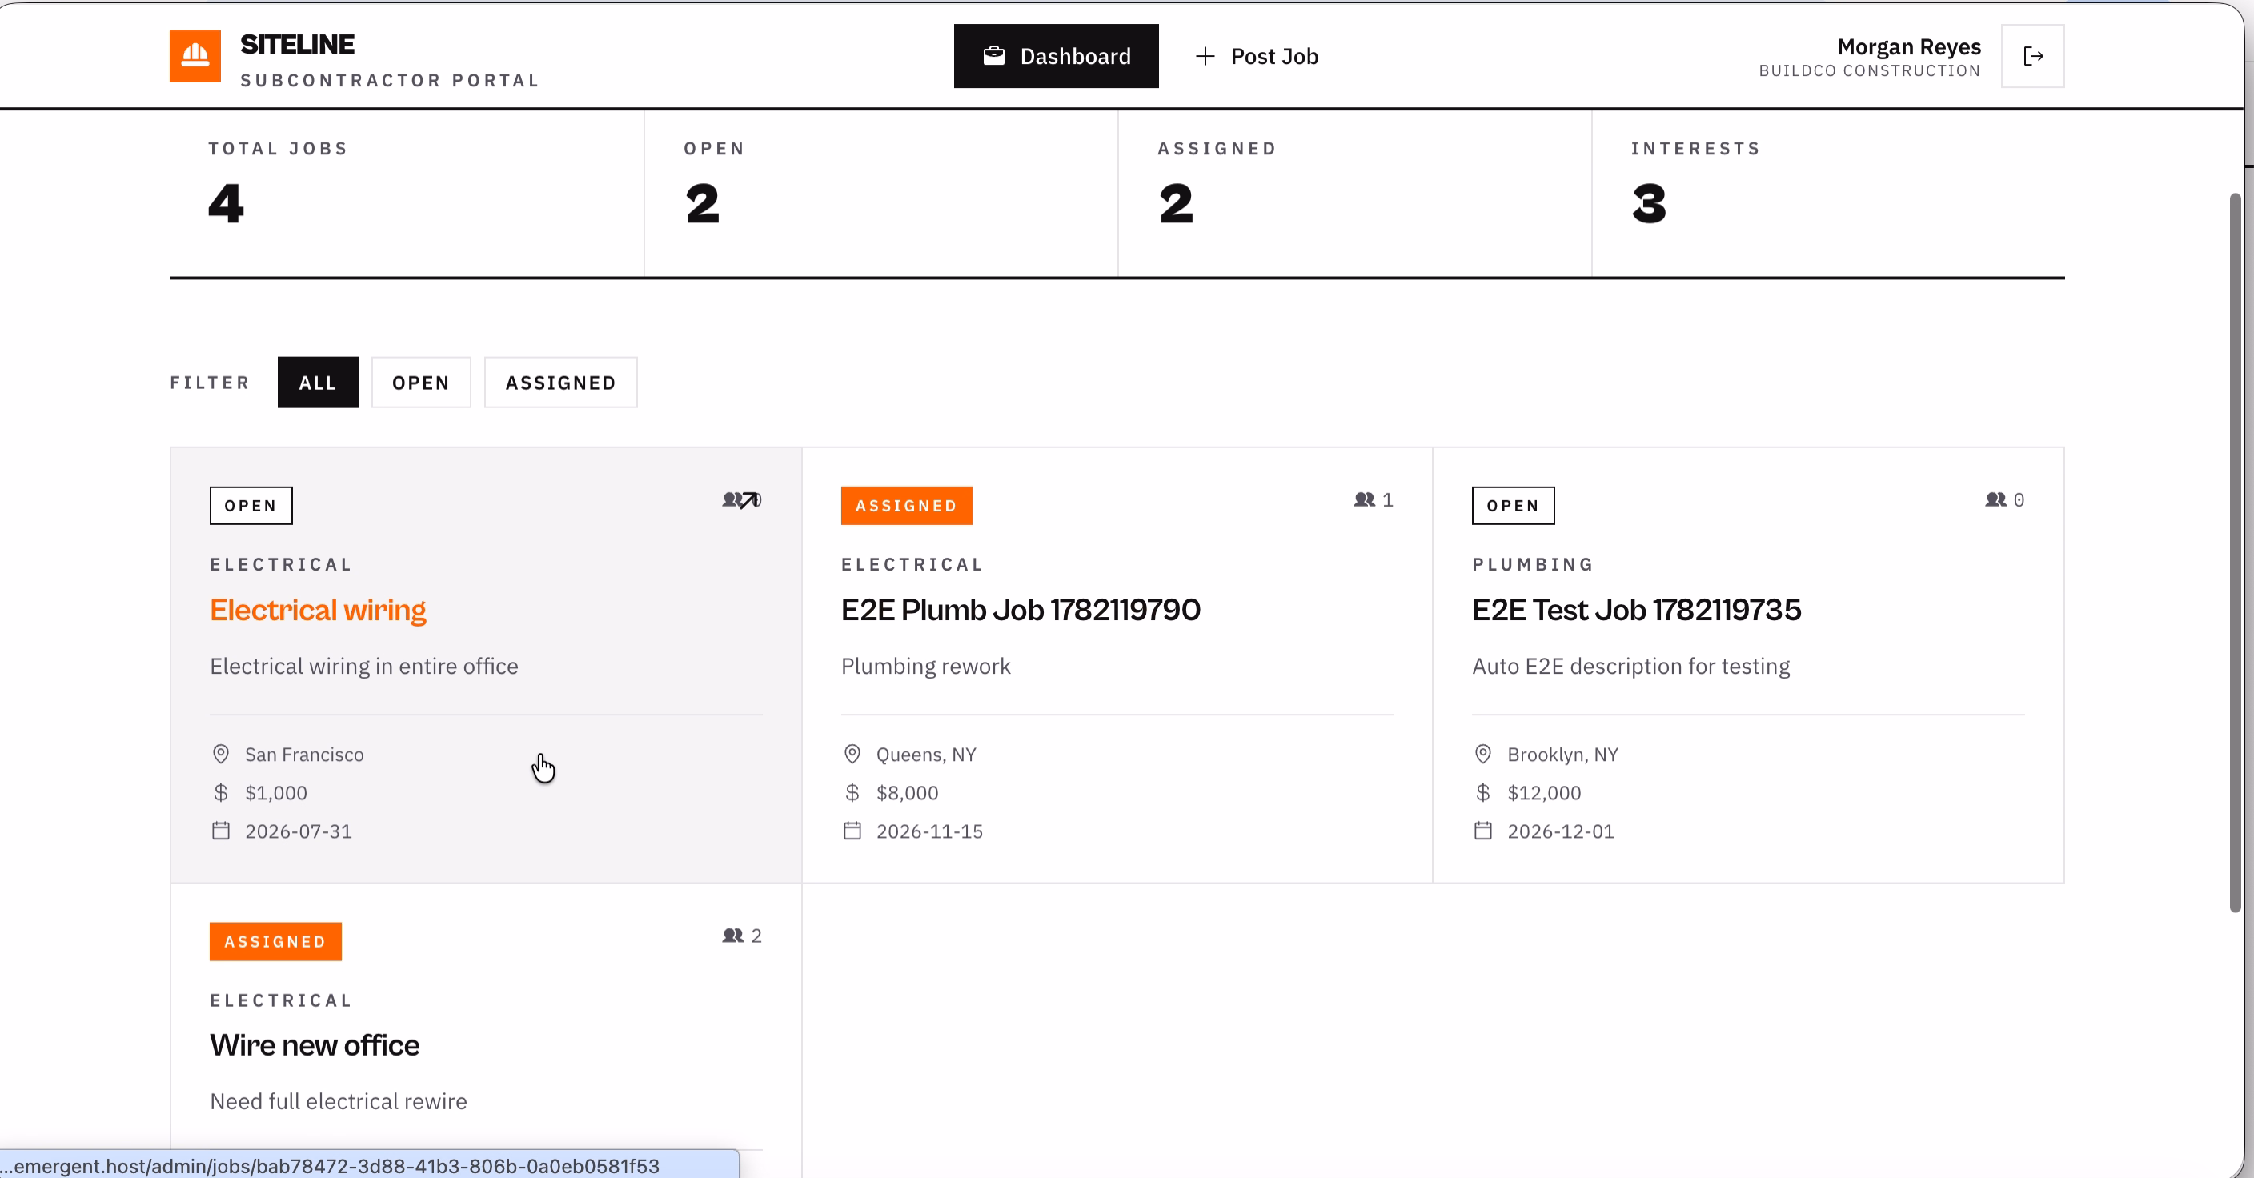Click OPEN badge on E2E Test Job card
This screenshot has width=2254, height=1178.
[x=1513, y=506]
